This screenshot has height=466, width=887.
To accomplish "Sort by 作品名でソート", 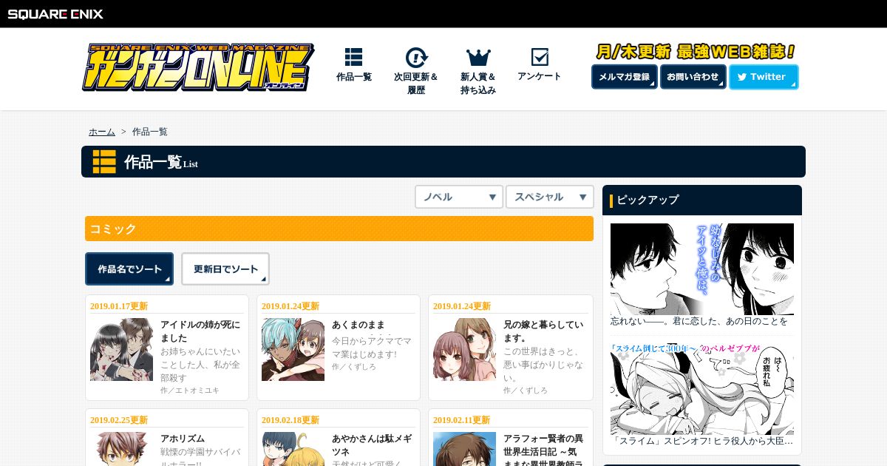I will 129,269.
